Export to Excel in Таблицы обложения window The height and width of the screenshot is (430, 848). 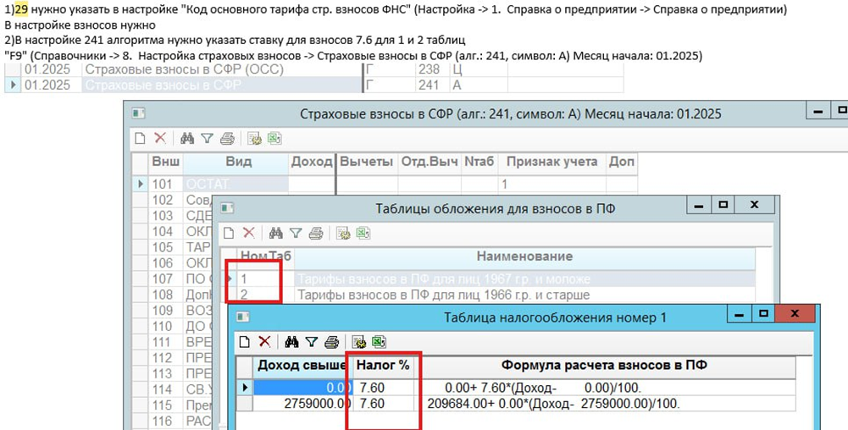tap(363, 234)
